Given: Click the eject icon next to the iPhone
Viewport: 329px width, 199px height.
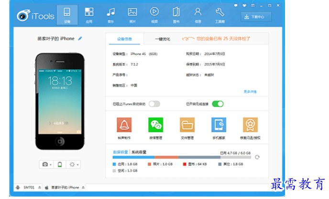Looking at the screenshot, I should (83, 188).
